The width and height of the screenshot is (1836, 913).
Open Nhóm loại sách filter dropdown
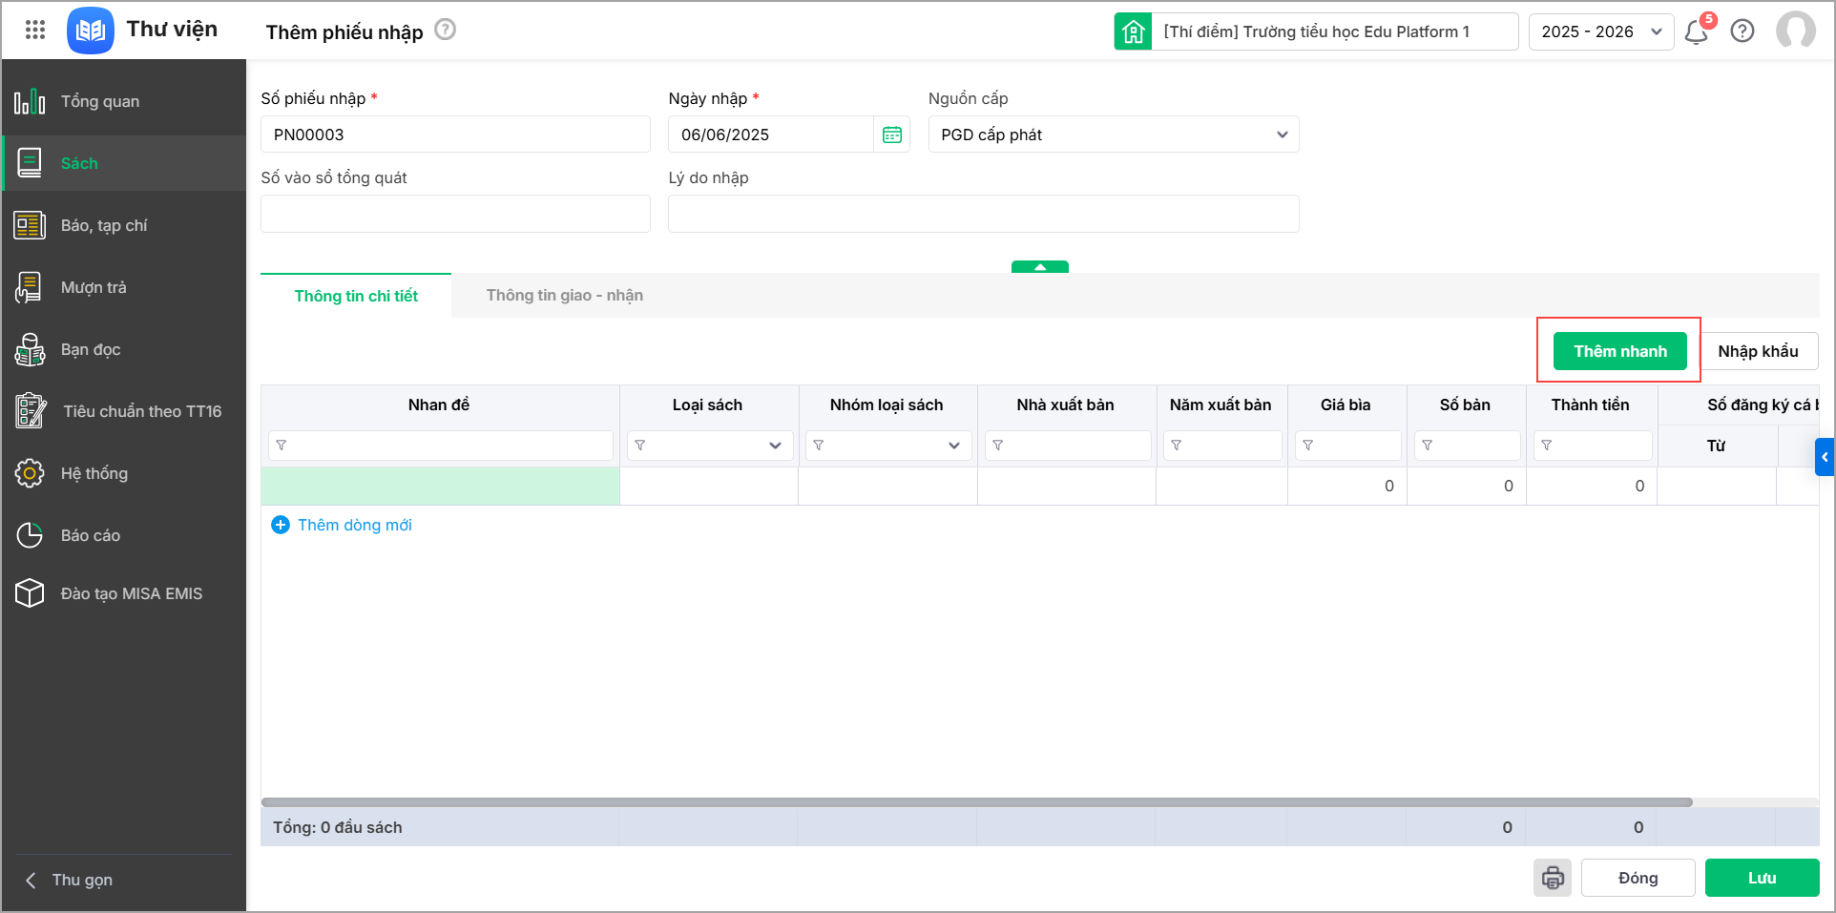click(888, 446)
